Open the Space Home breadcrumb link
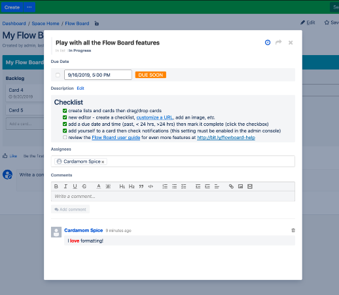 45,24
